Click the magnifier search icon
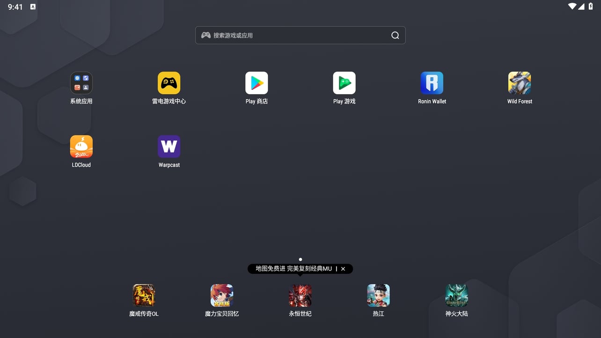 (x=395, y=35)
